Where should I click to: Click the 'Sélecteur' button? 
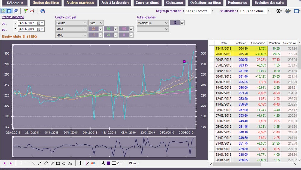[14, 3]
